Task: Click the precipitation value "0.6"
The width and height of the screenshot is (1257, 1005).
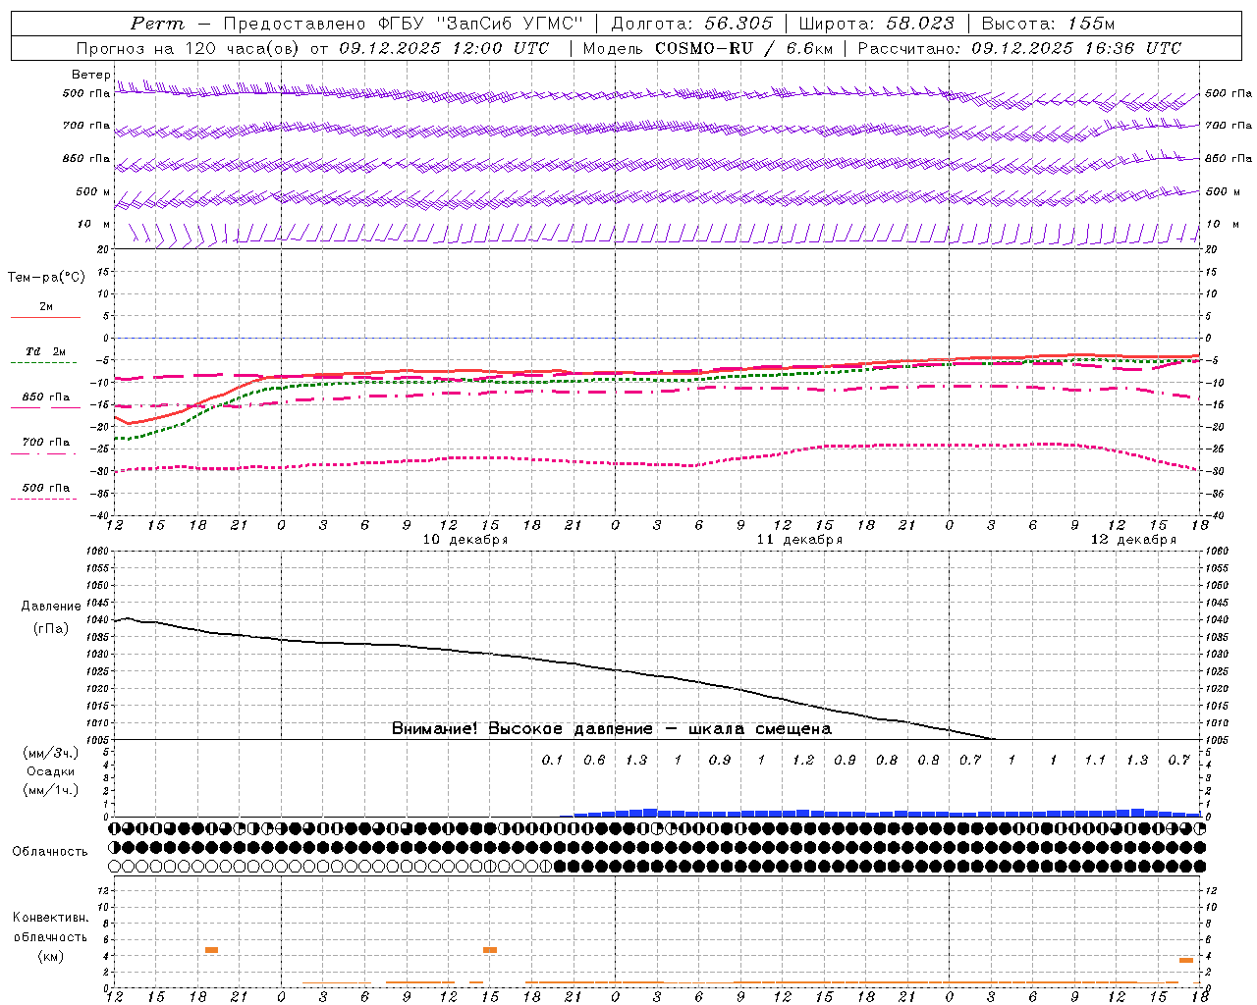Action: tap(594, 760)
